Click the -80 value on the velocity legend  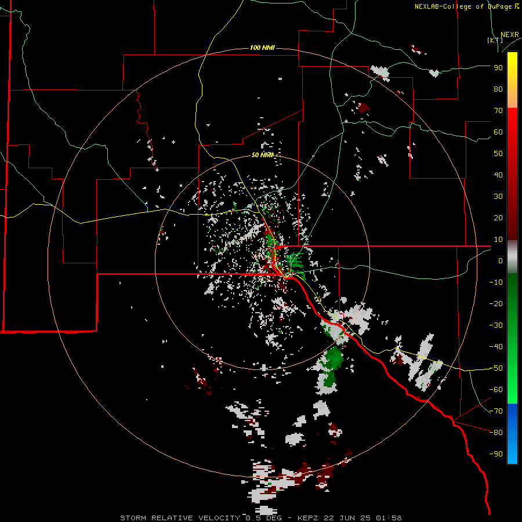click(x=496, y=433)
